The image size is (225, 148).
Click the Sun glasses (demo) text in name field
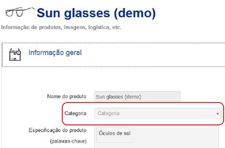click(x=119, y=97)
